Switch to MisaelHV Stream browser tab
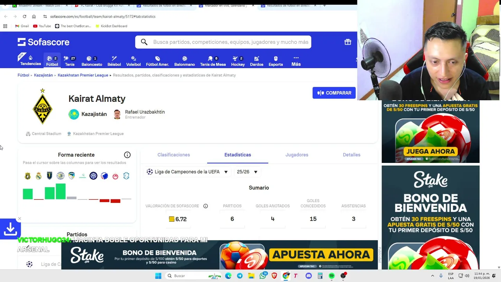Image resolution: width=501 pixels, height=282 pixels. 40,5
